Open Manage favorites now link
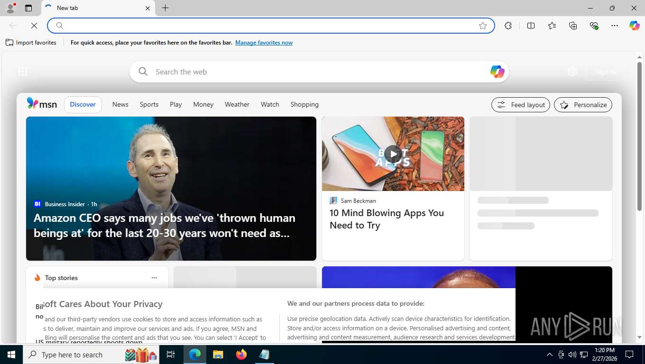This screenshot has width=645, height=364. point(264,43)
